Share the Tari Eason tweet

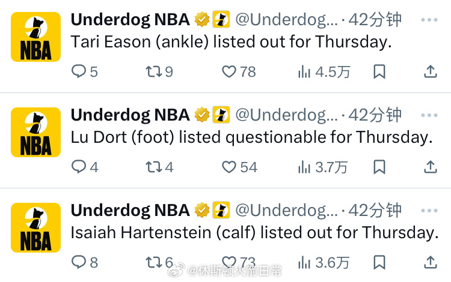(x=431, y=72)
